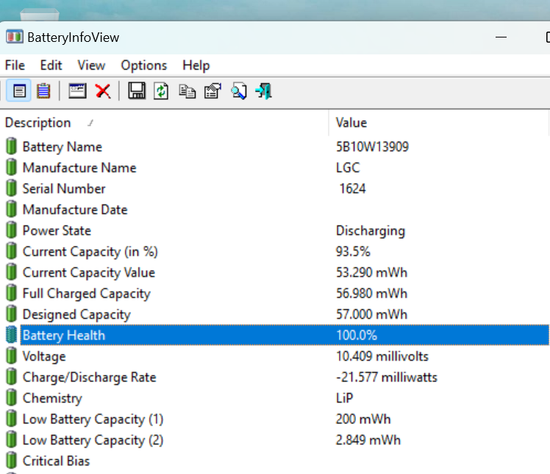Click the 93.5% current capacity value
The width and height of the screenshot is (550, 474).
[353, 251]
